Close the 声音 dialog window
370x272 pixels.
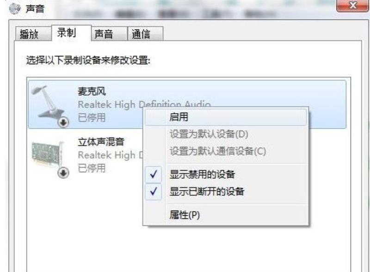tap(353, 5)
